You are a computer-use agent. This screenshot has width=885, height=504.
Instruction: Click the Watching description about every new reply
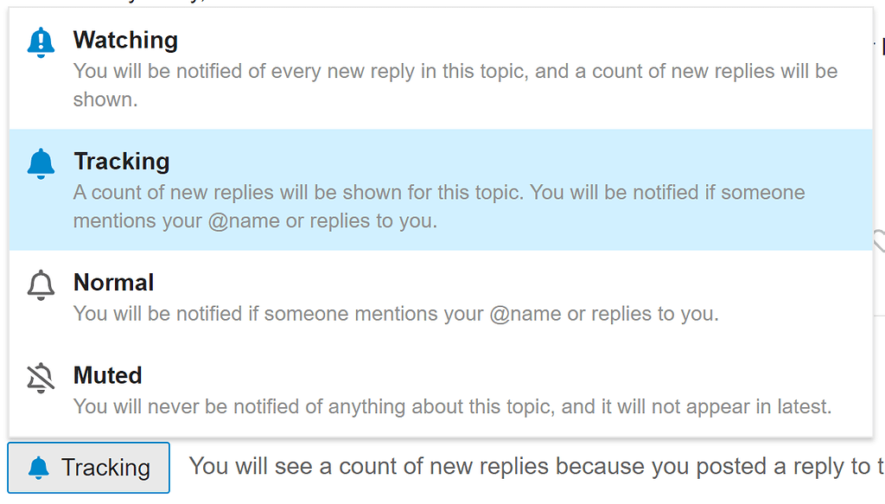[x=455, y=71]
